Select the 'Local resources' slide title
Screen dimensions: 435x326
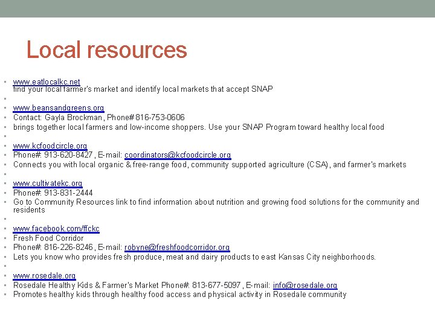click(x=107, y=50)
